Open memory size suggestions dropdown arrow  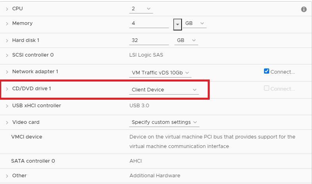coord(177,24)
